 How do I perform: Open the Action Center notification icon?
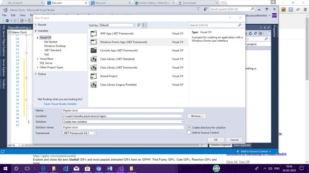(x=301, y=168)
